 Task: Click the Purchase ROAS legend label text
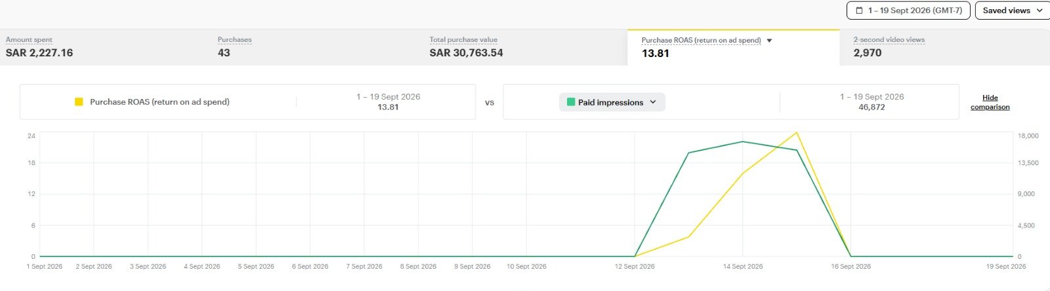pyautogui.click(x=159, y=102)
